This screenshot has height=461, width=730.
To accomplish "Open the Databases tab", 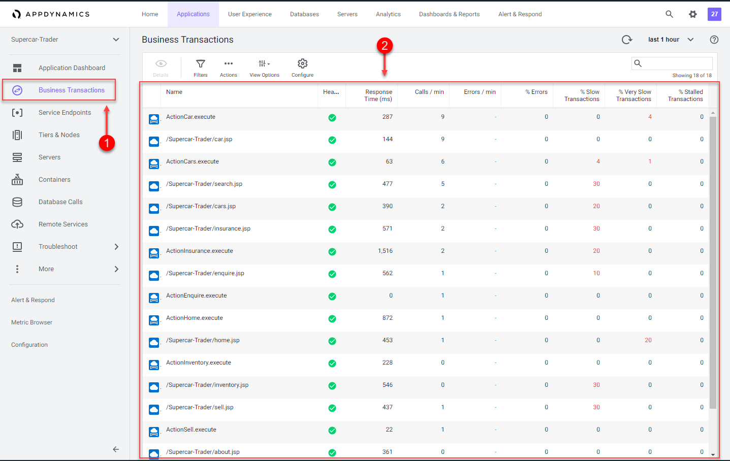I will pos(304,14).
